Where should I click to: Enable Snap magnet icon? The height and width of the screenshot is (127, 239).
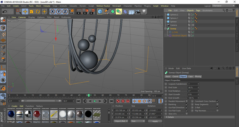click(3, 88)
